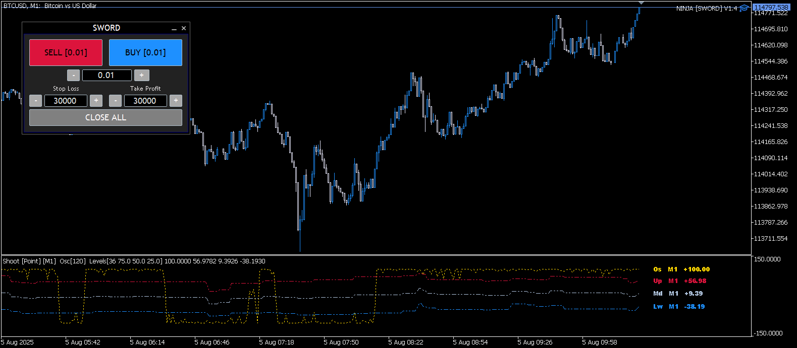Click price level 114317.250 on axis

tap(771, 110)
